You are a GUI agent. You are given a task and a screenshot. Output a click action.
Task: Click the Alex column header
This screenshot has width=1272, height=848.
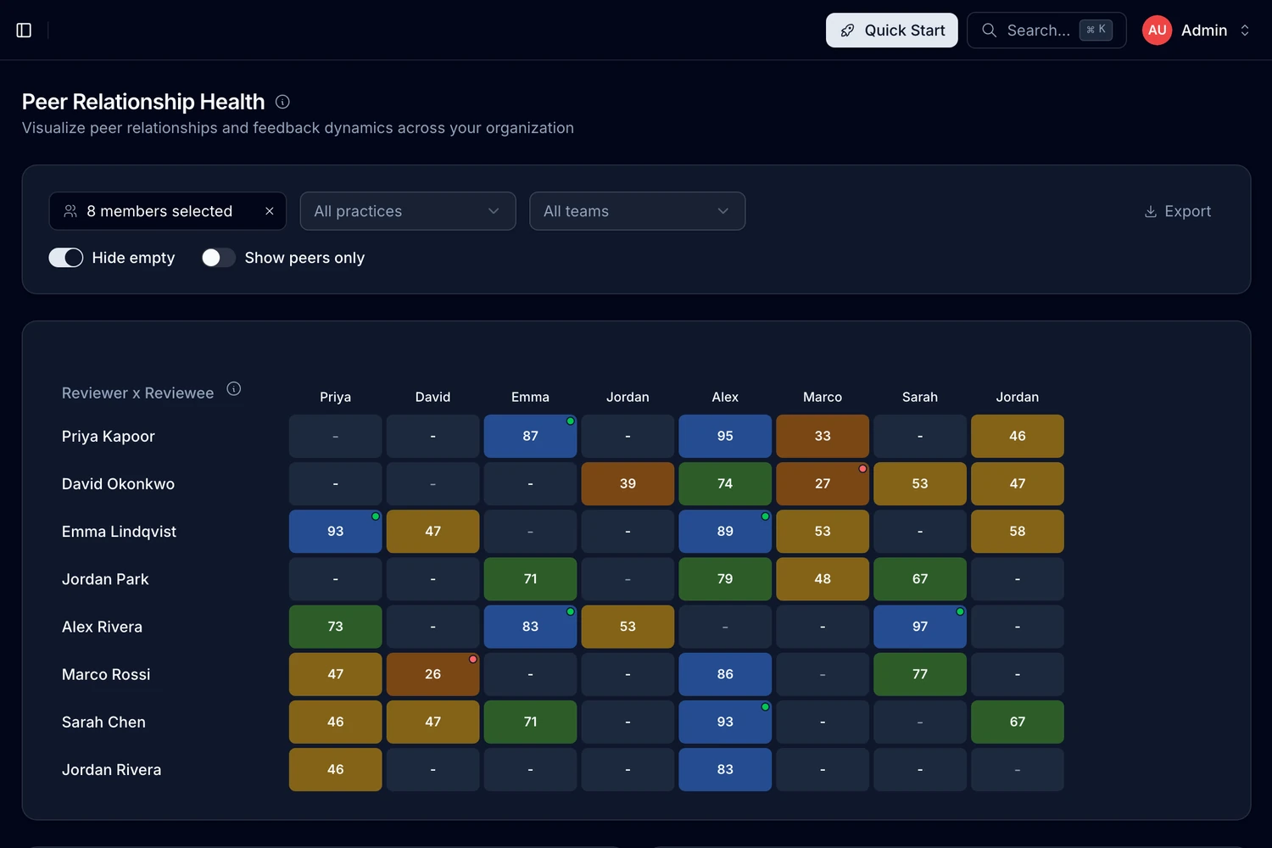725,397
